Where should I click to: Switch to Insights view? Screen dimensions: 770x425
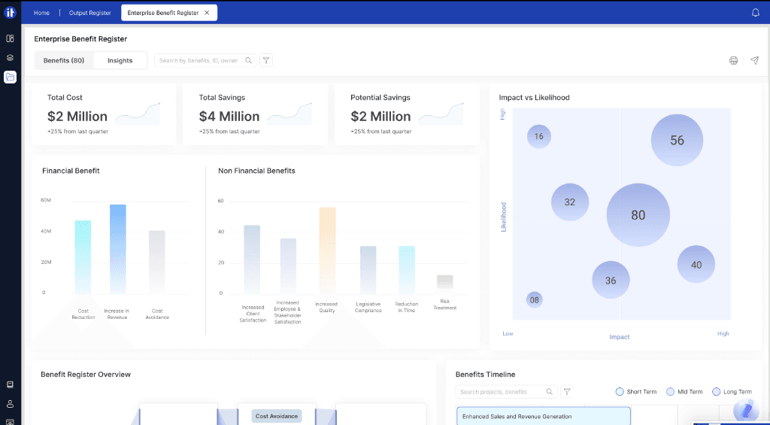(x=120, y=60)
